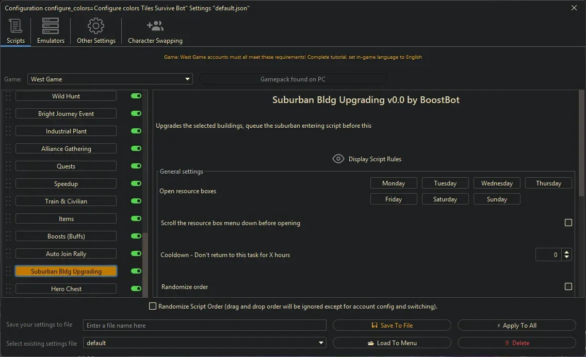Open the Emulators tab icon
This screenshot has height=357, width=586.
click(51, 26)
